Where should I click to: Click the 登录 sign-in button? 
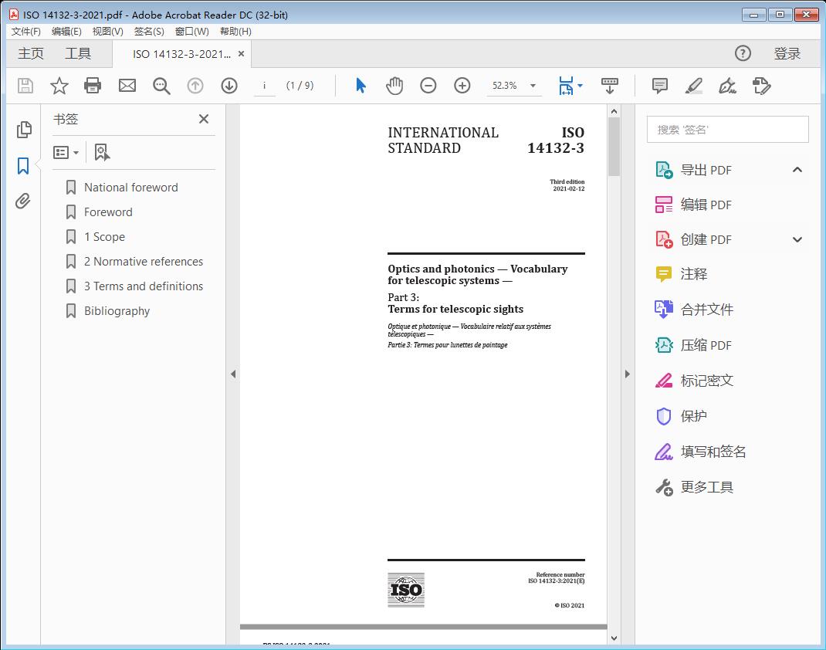(787, 53)
